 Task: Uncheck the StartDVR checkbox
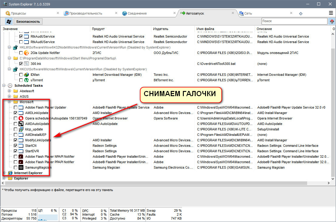pos(15,151)
